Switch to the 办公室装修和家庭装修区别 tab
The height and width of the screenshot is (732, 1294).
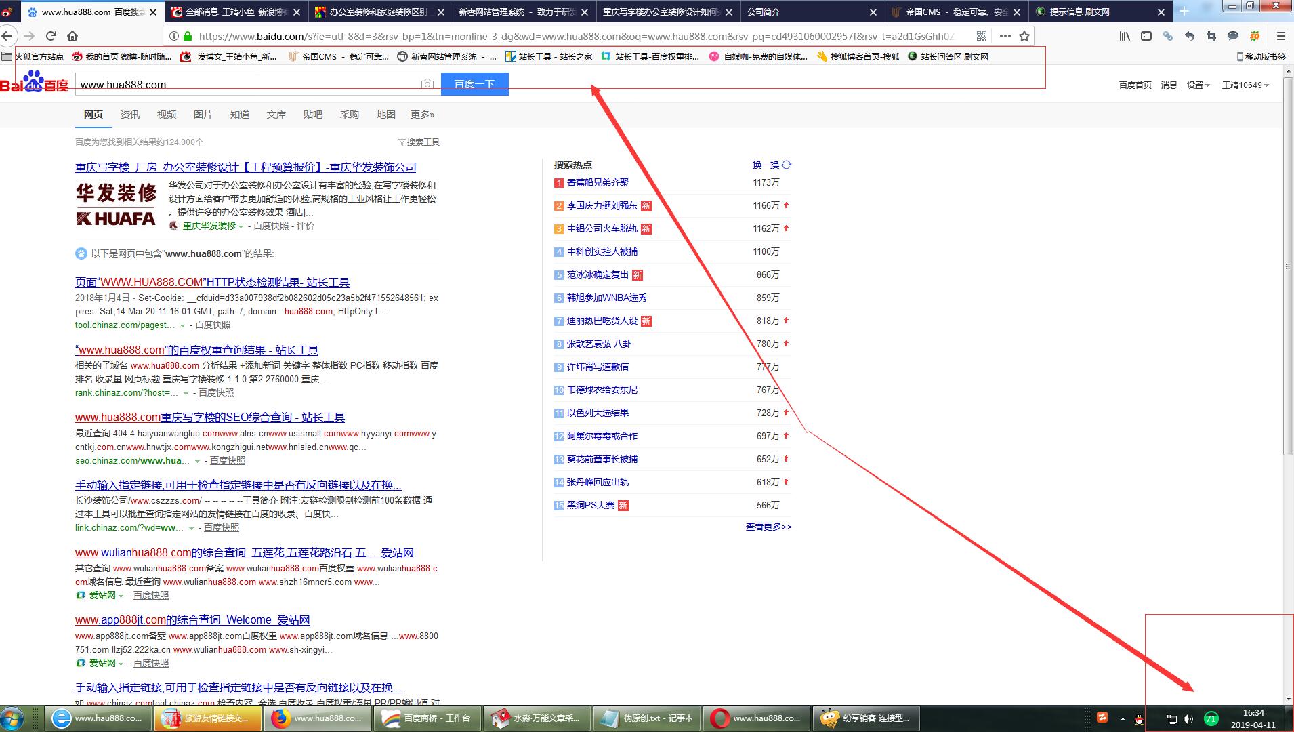coord(381,12)
